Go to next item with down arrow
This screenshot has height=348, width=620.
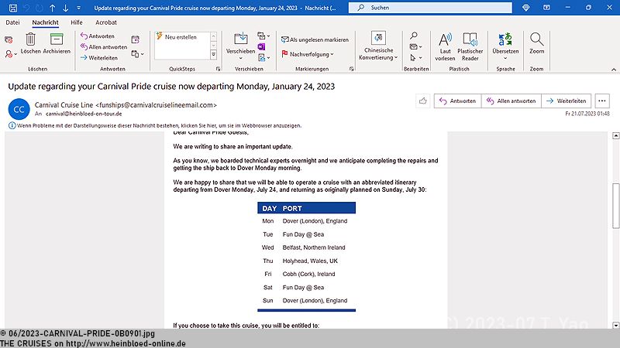65,8
